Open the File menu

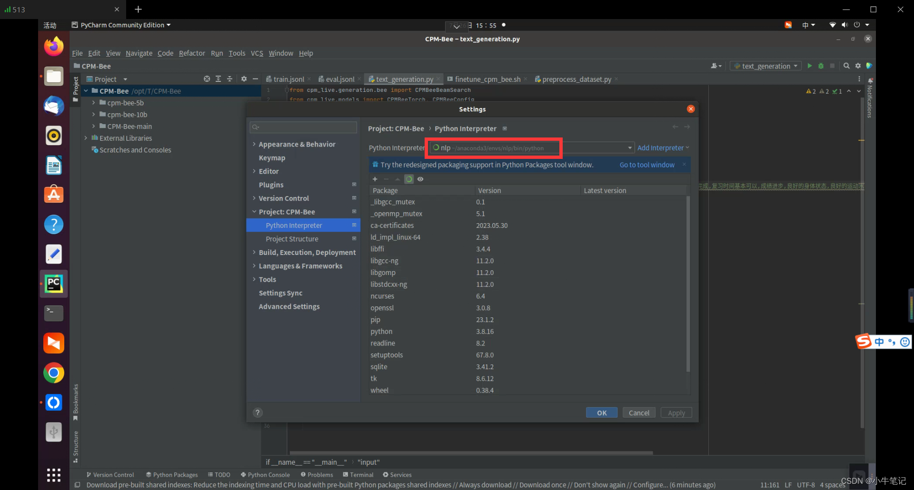click(77, 53)
